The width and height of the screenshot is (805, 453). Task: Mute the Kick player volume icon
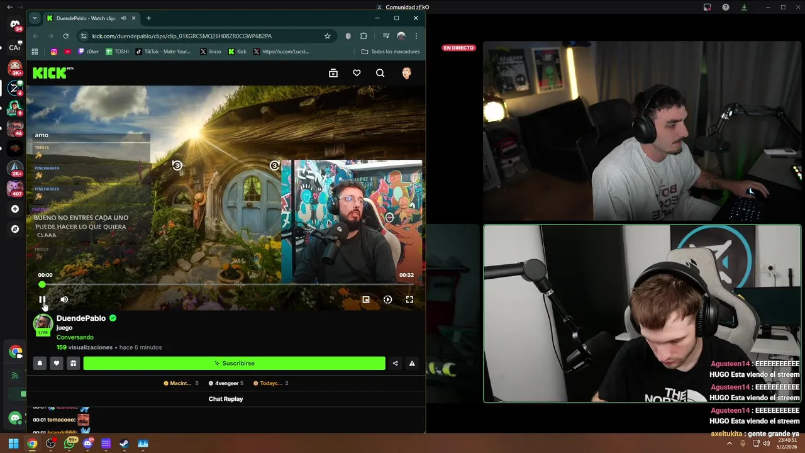pos(64,299)
